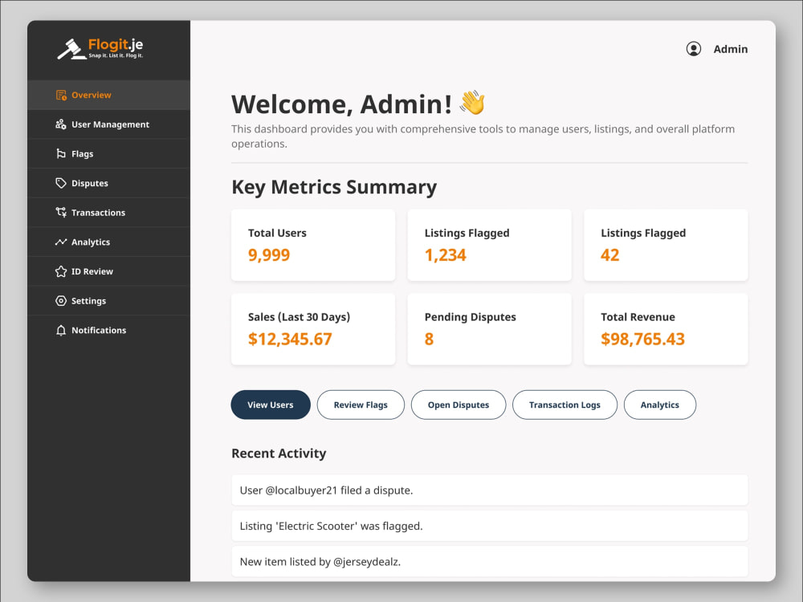803x602 pixels.
Task: Click the Transactions icon in sidebar
Action: [x=61, y=213]
